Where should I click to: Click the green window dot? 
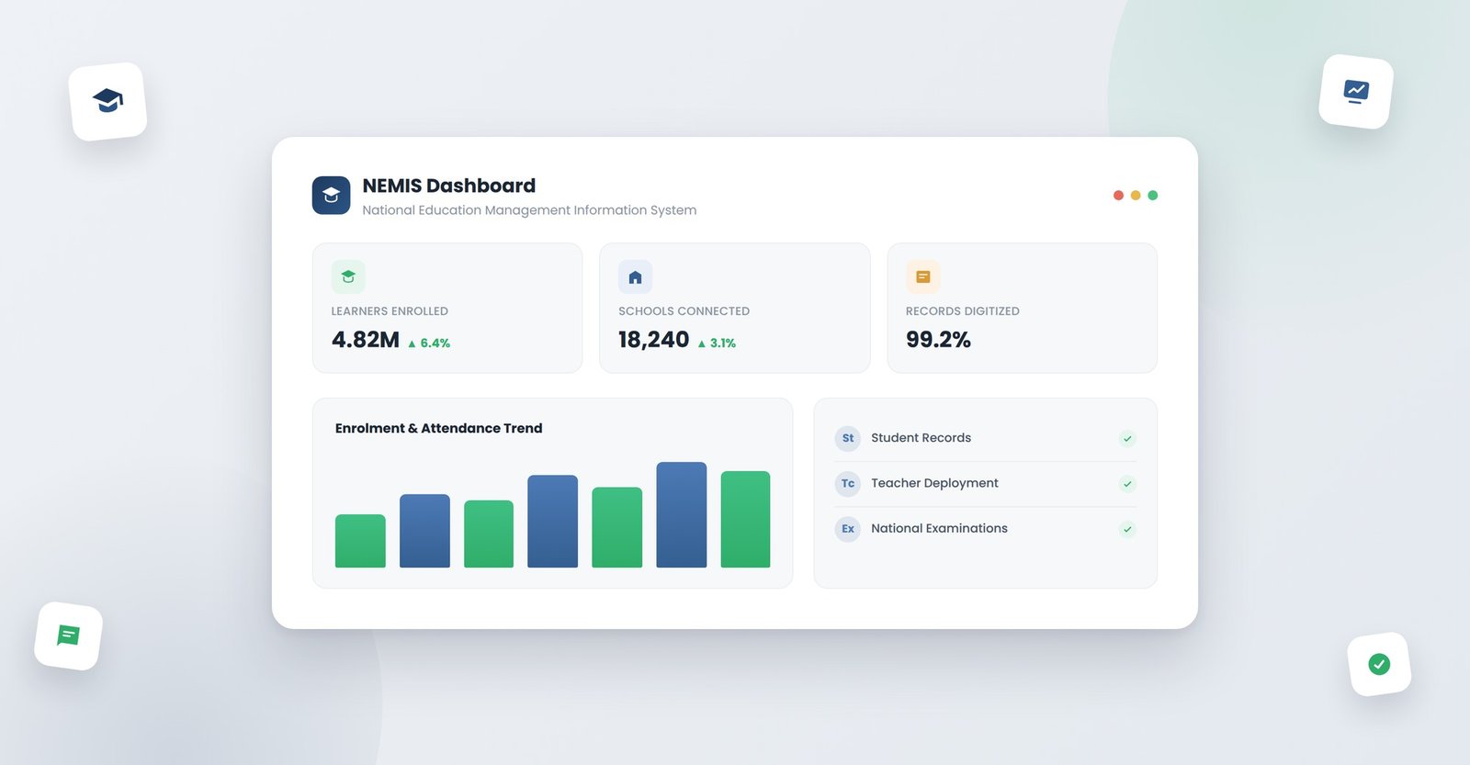[x=1153, y=196]
